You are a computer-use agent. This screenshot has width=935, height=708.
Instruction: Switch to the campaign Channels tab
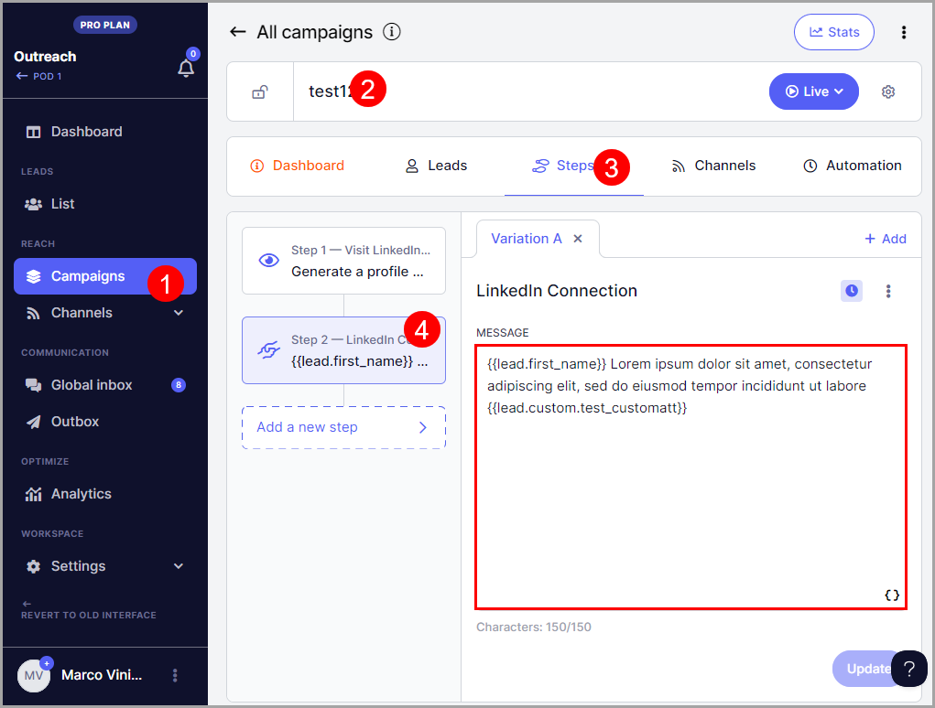(713, 166)
